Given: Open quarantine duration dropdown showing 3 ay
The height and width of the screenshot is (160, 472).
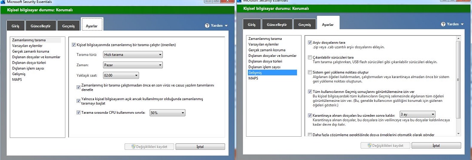Looking at the screenshot, I should (x=417, y=114).
